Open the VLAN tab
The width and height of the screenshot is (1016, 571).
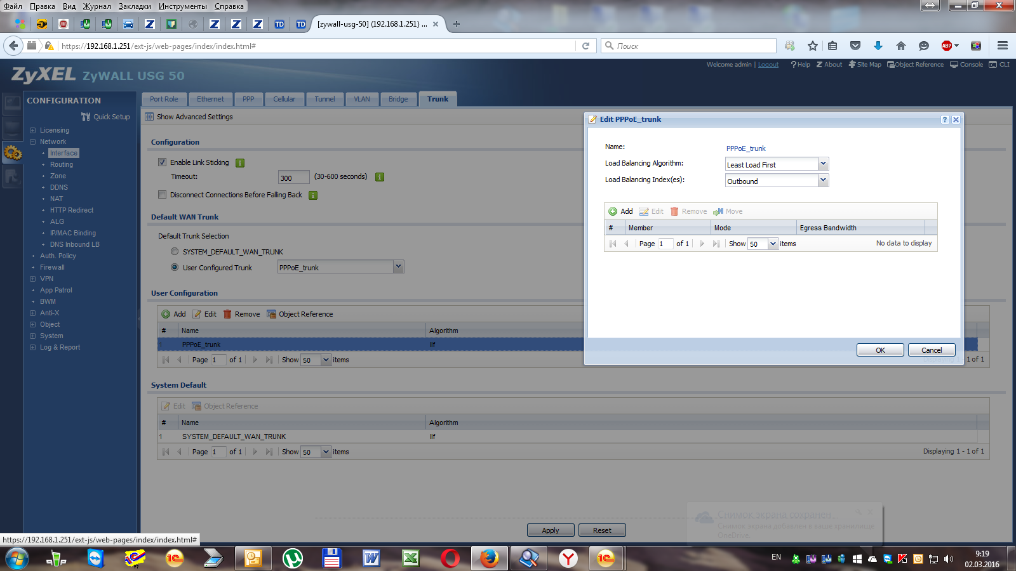[x=362, y=99]
